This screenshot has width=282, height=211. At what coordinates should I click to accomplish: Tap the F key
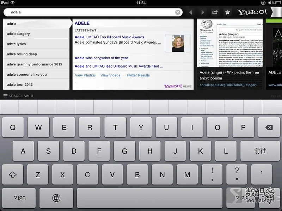[99, 151]
